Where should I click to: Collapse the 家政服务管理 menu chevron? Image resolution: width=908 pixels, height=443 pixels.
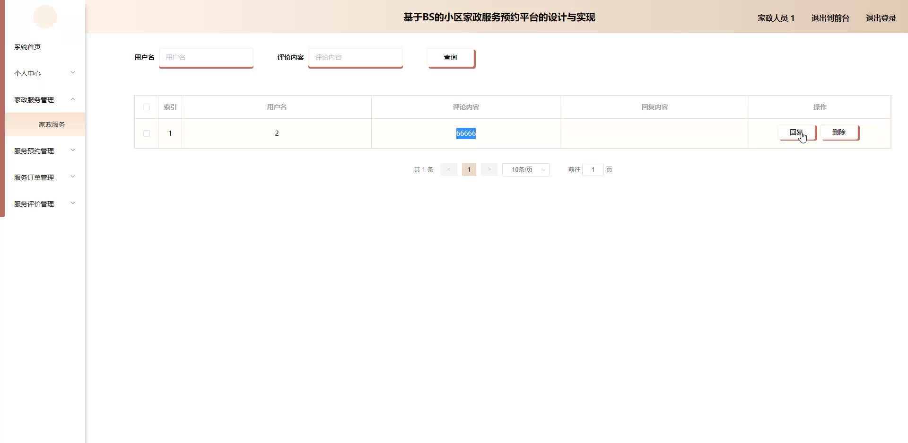coord(73,99)
